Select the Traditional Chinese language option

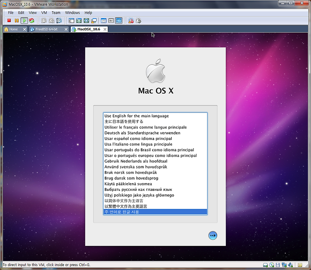[155, 206]
